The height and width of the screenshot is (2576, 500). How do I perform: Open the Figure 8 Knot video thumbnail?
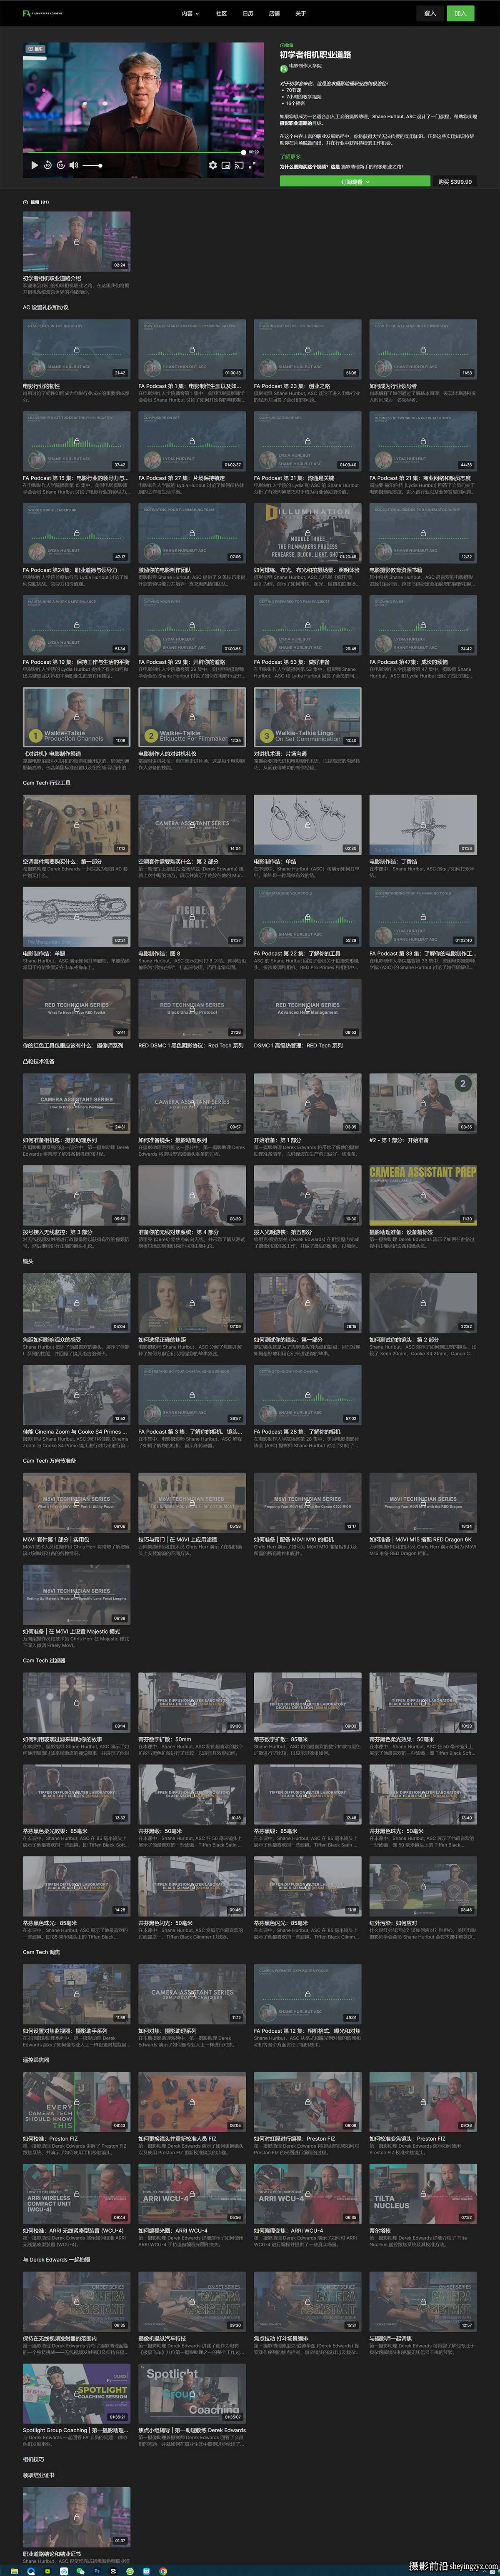[x=192, y=917]
